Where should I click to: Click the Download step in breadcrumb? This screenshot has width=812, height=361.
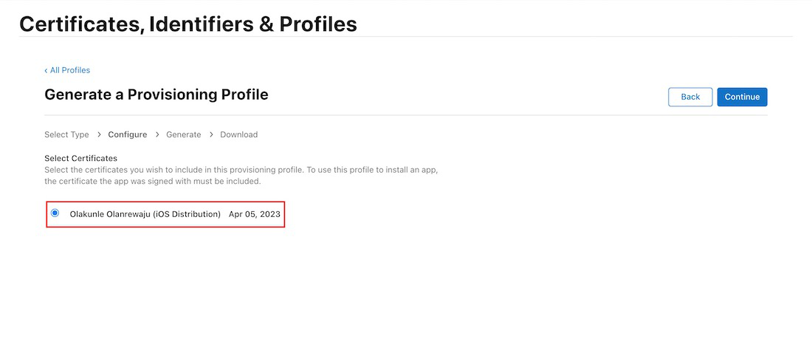pos(238,134)
